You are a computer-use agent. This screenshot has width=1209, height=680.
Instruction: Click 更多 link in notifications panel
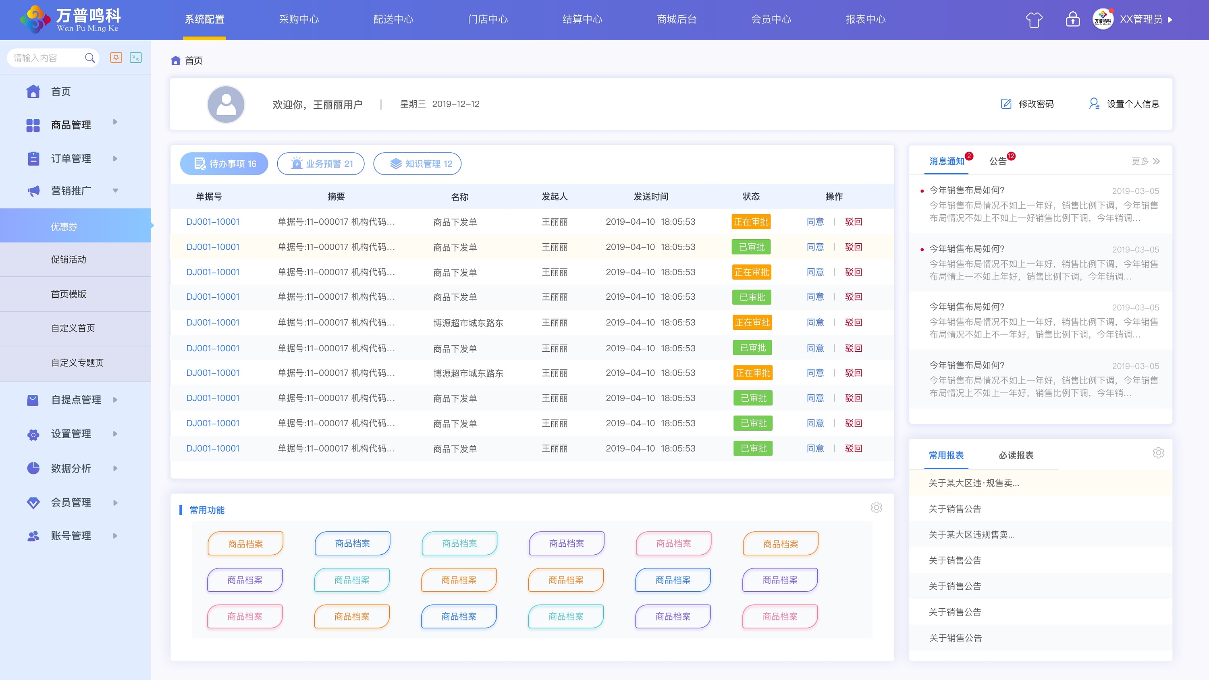(x=1145, y=162)
